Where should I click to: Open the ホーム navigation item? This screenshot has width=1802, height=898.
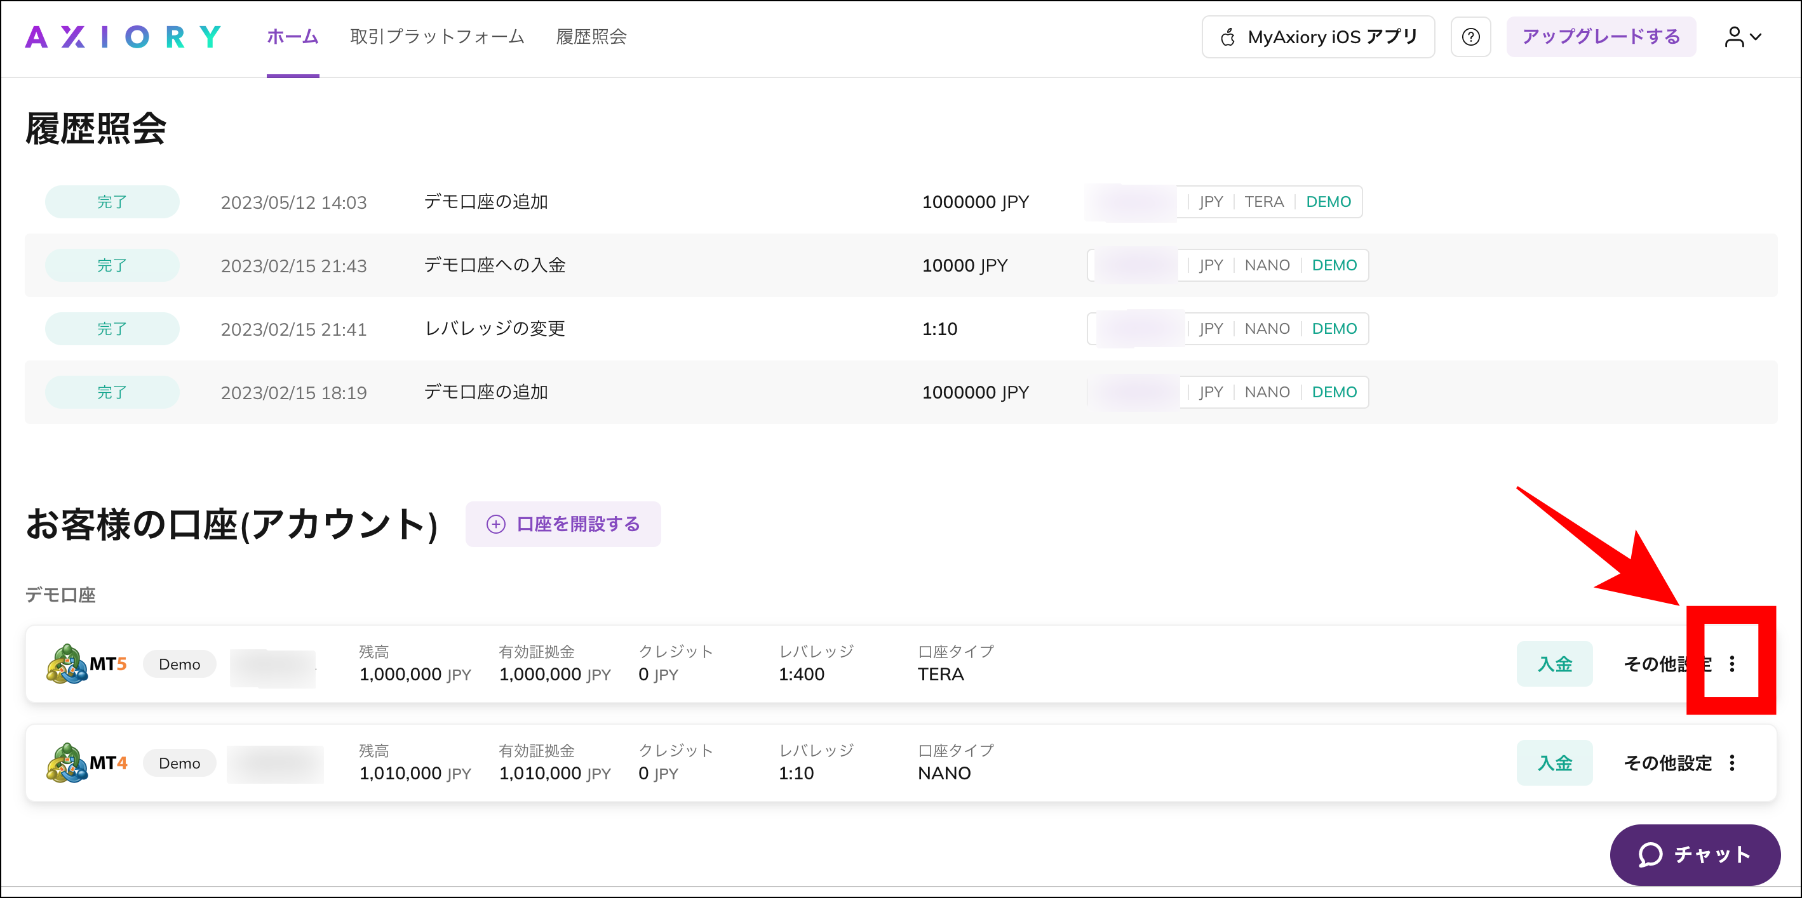pos(292,36)
